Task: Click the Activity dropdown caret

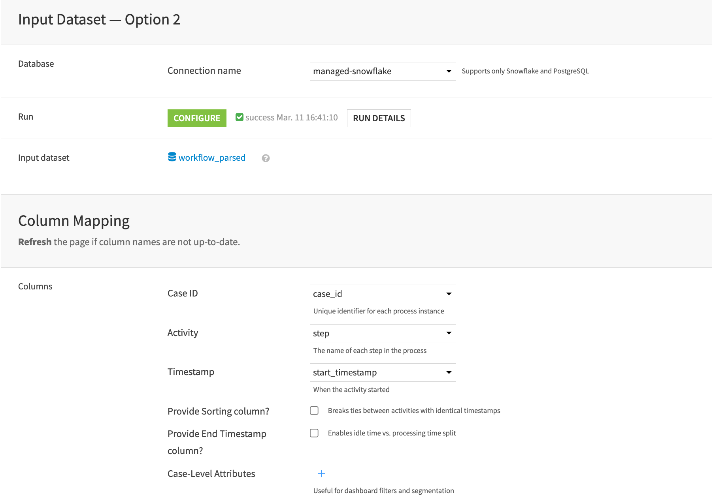Action: 449,333
